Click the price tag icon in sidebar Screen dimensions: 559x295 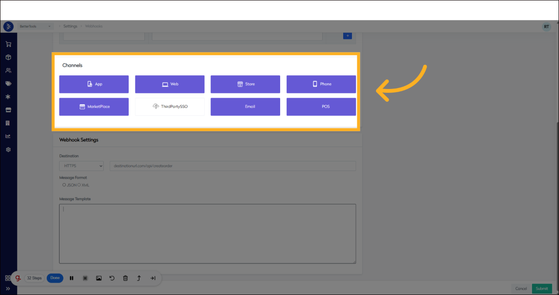[x=8, y=83]
